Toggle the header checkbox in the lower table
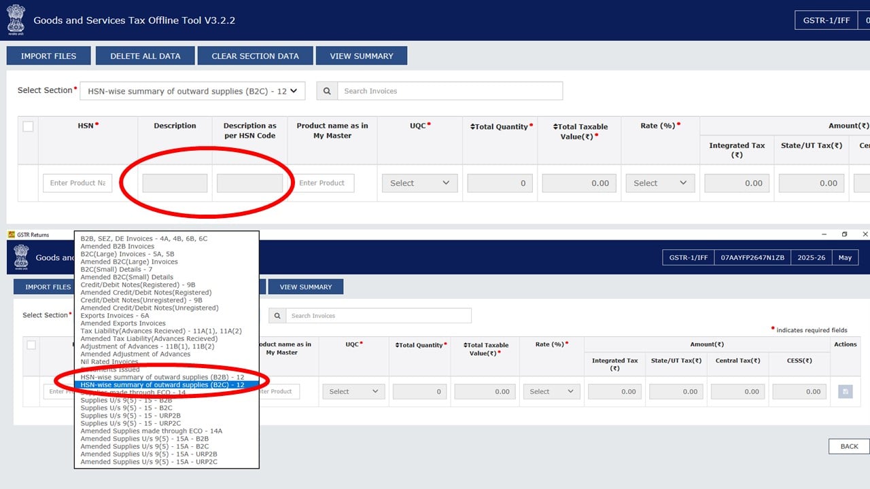Viewport: 870px width, 489px height. pos(31,345)
